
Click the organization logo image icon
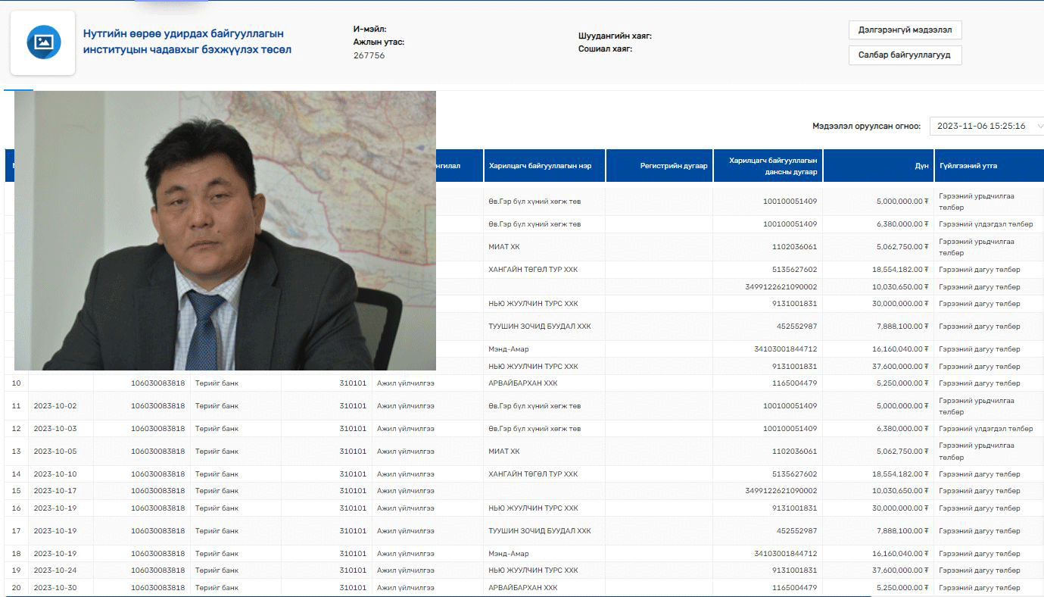[x=43, y=42]
